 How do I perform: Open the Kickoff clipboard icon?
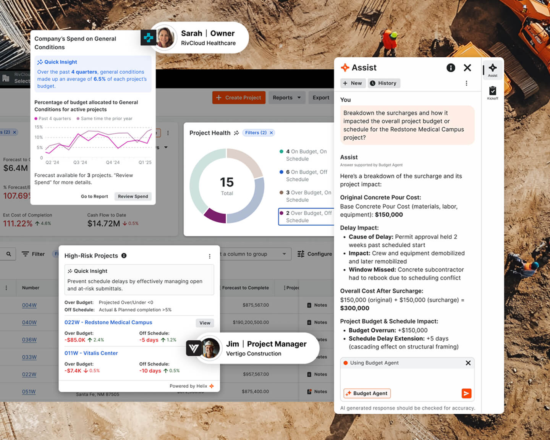(x=493, y=93)
